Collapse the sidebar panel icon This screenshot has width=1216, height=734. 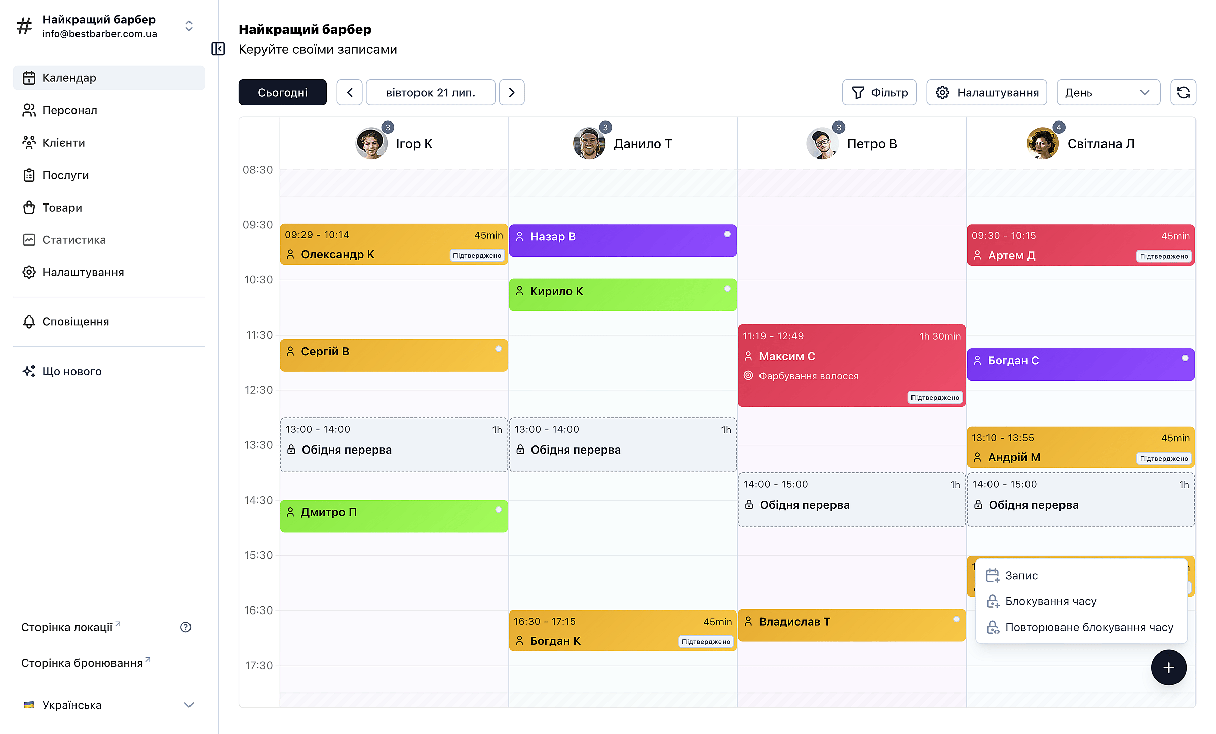click(x=218, y=49)
